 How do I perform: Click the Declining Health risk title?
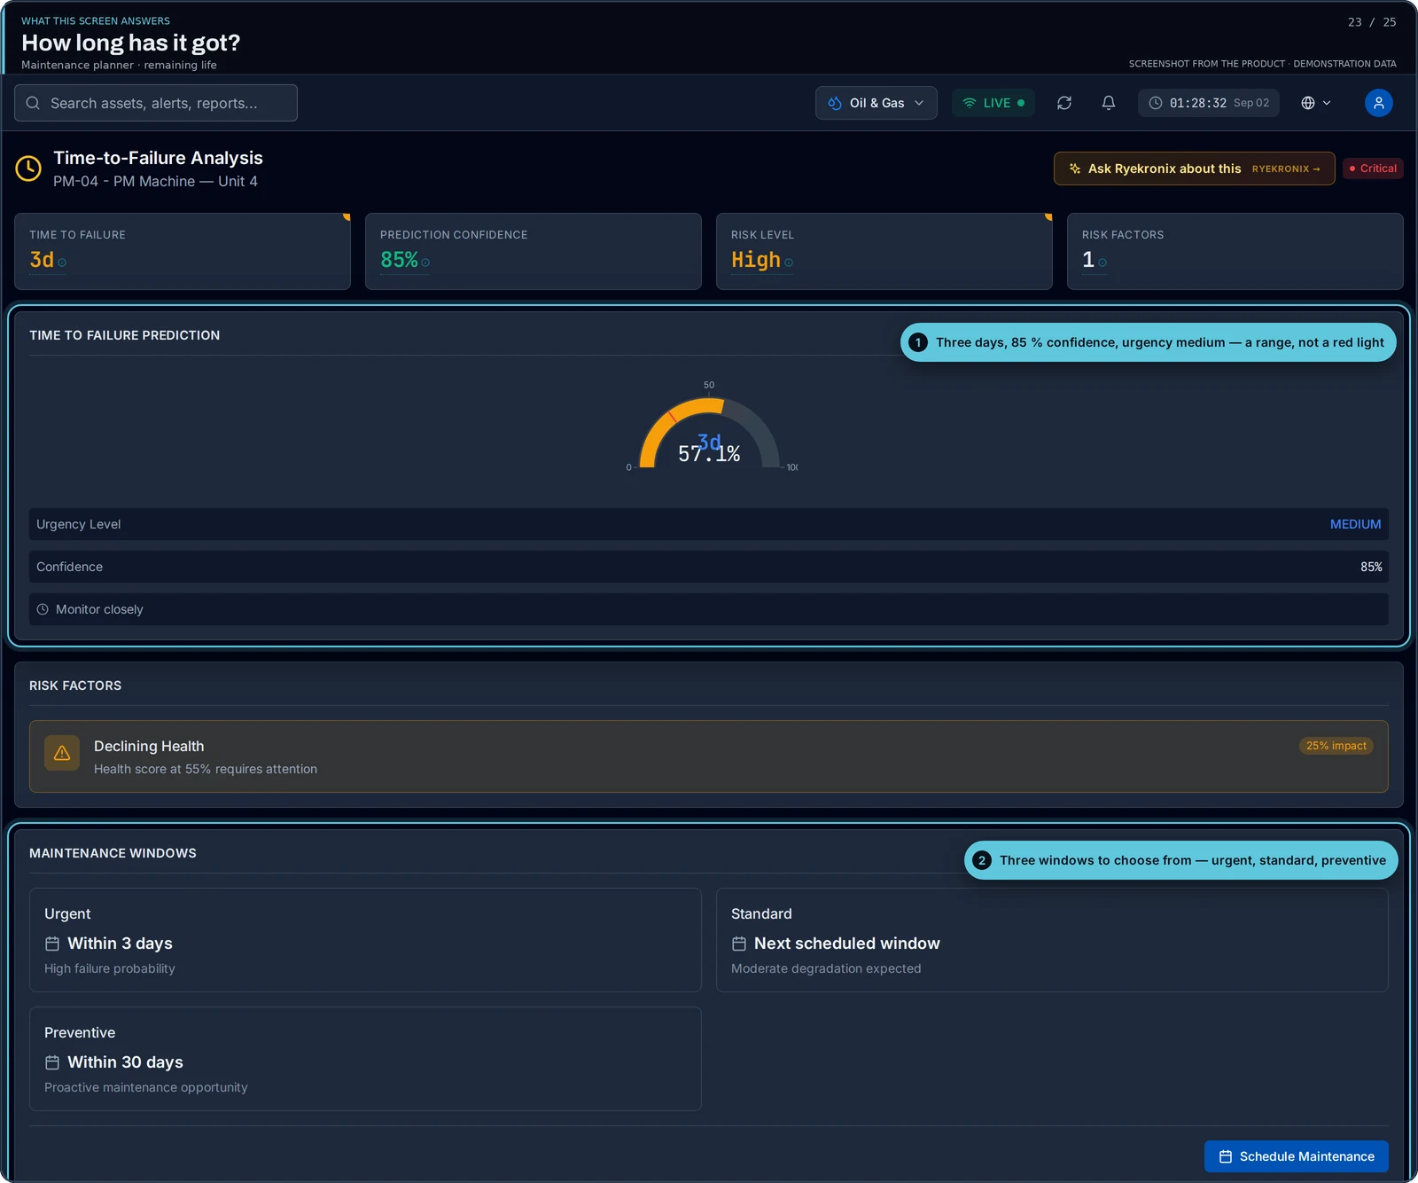tap(149, 746)
